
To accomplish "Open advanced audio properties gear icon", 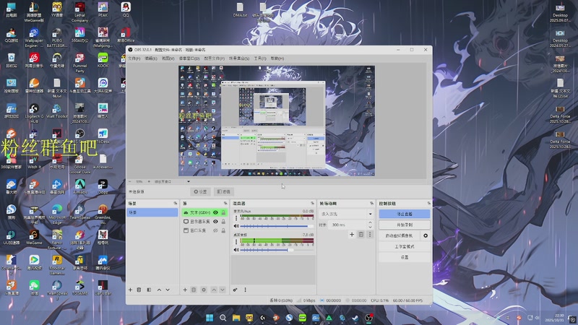I will 236,290.
